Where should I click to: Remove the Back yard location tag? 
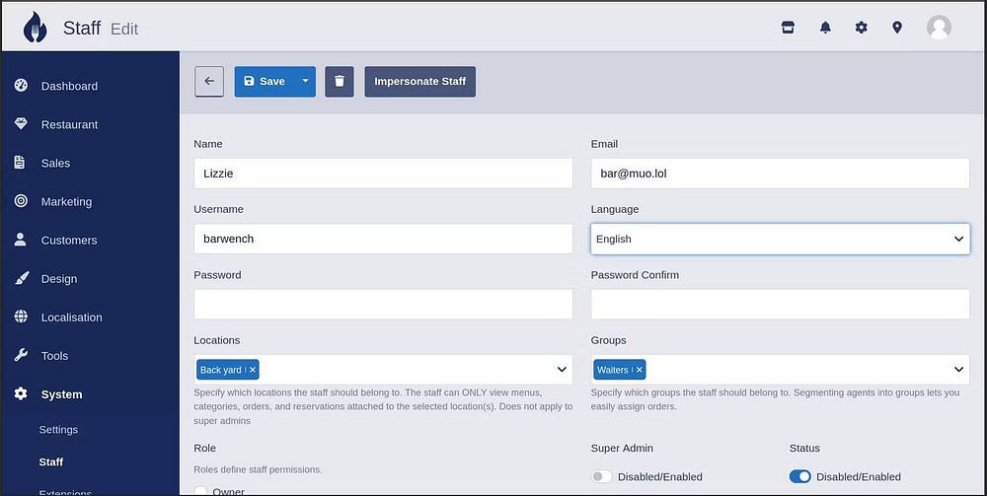pos(253,370)
